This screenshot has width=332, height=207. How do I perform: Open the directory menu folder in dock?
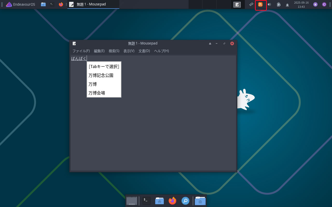tap(200, 201)
